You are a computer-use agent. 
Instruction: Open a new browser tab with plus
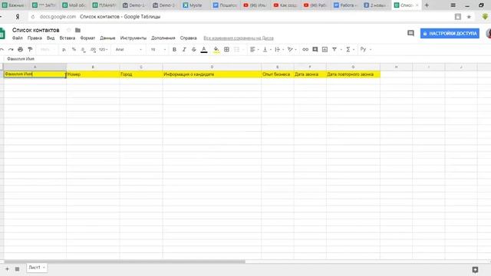pos(427,5)
